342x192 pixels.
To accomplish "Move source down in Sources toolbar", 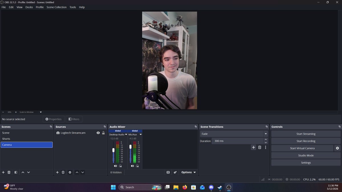I will [83, 172].
